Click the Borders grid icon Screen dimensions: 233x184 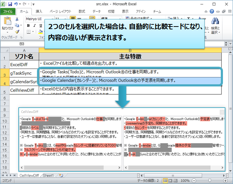(x=29, y=32)
